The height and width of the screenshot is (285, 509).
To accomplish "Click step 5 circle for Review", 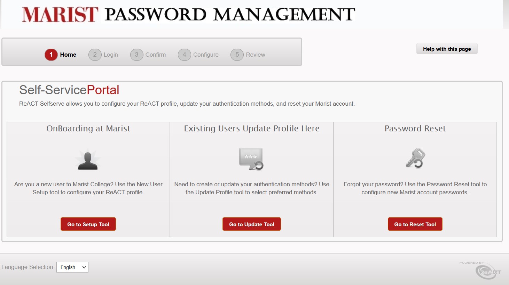I will [237, 55].
